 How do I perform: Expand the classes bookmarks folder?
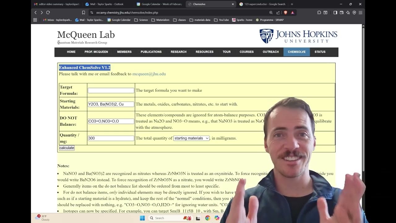tap(179, 20)
